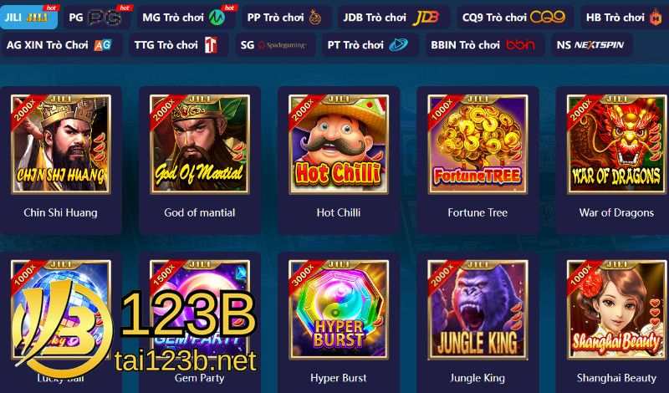This screenshot has height=393, width=669.
Task: Launch the Jungle King game icon
Action: (x=477, y=309)
